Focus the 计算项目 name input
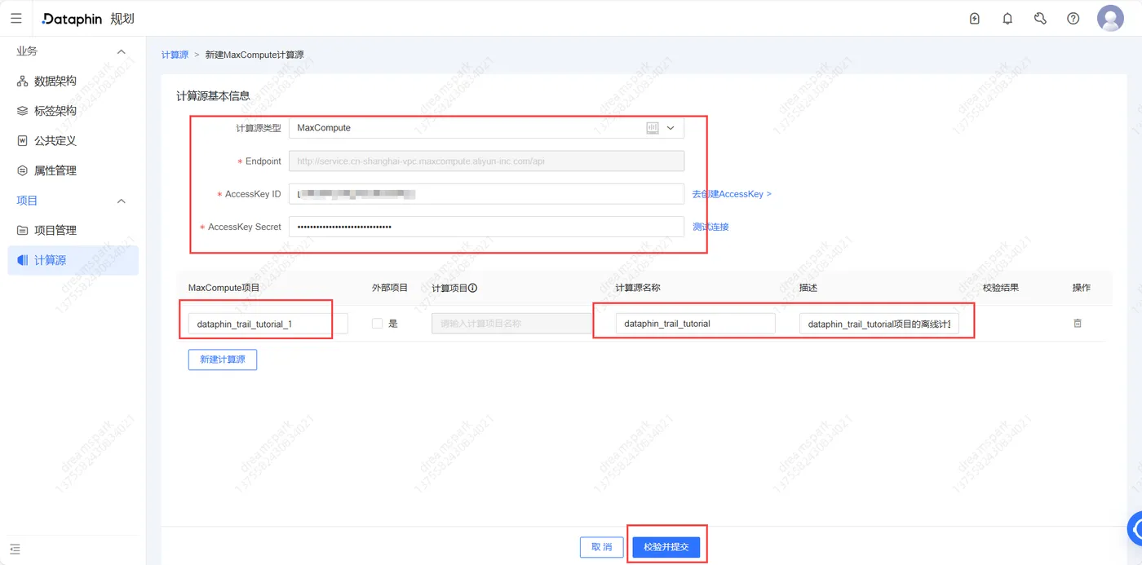 point(511,324)
